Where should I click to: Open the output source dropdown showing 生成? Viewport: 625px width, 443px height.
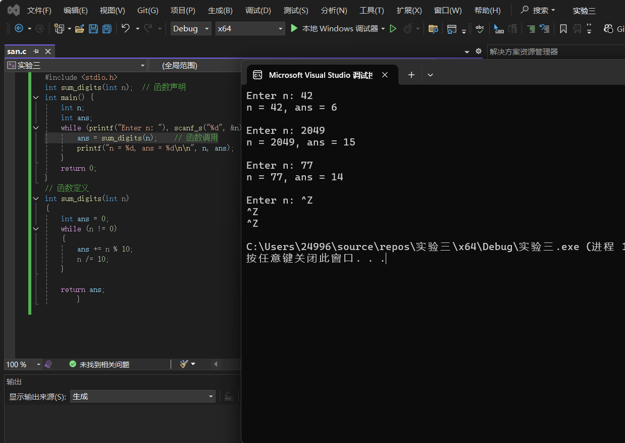pyautogui.click(x=143, y=397)
